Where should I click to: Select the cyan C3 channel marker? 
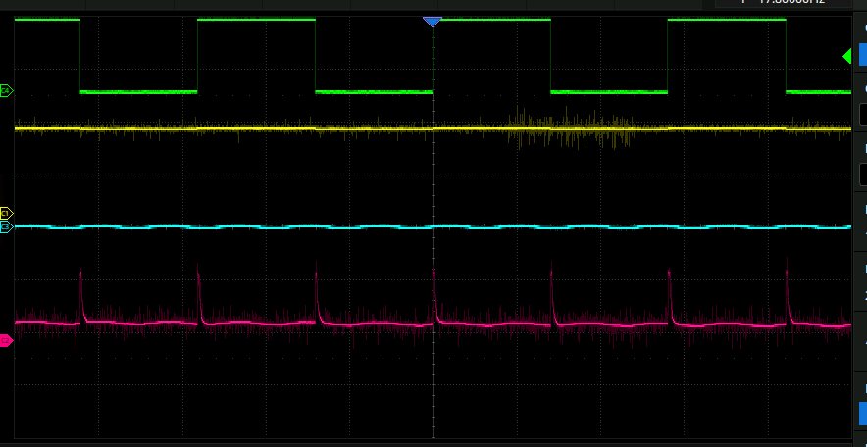6,226
